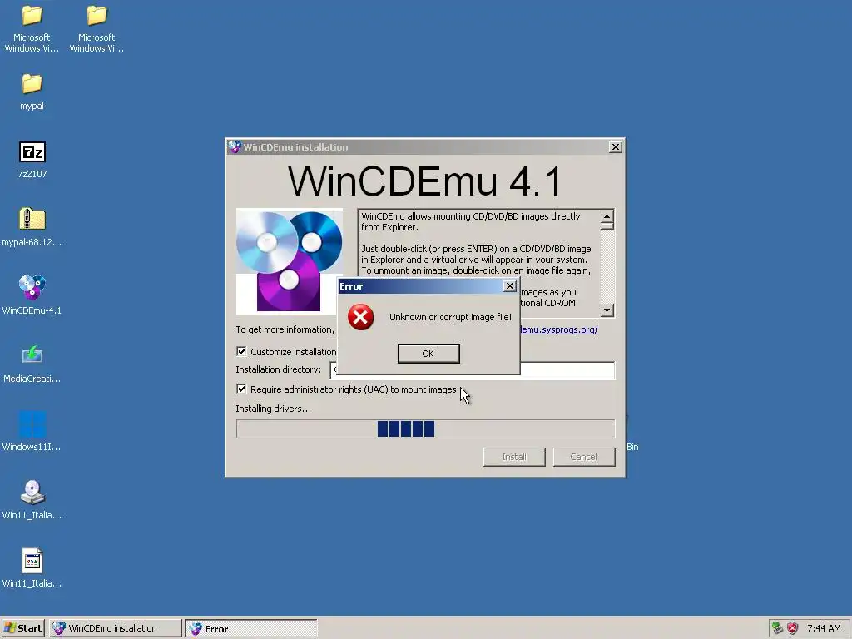
Task: Select the mypal folder on the desktop
Action: point(32,92)
